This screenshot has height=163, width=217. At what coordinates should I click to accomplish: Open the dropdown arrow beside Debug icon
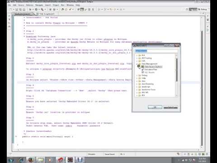(33, 10)
